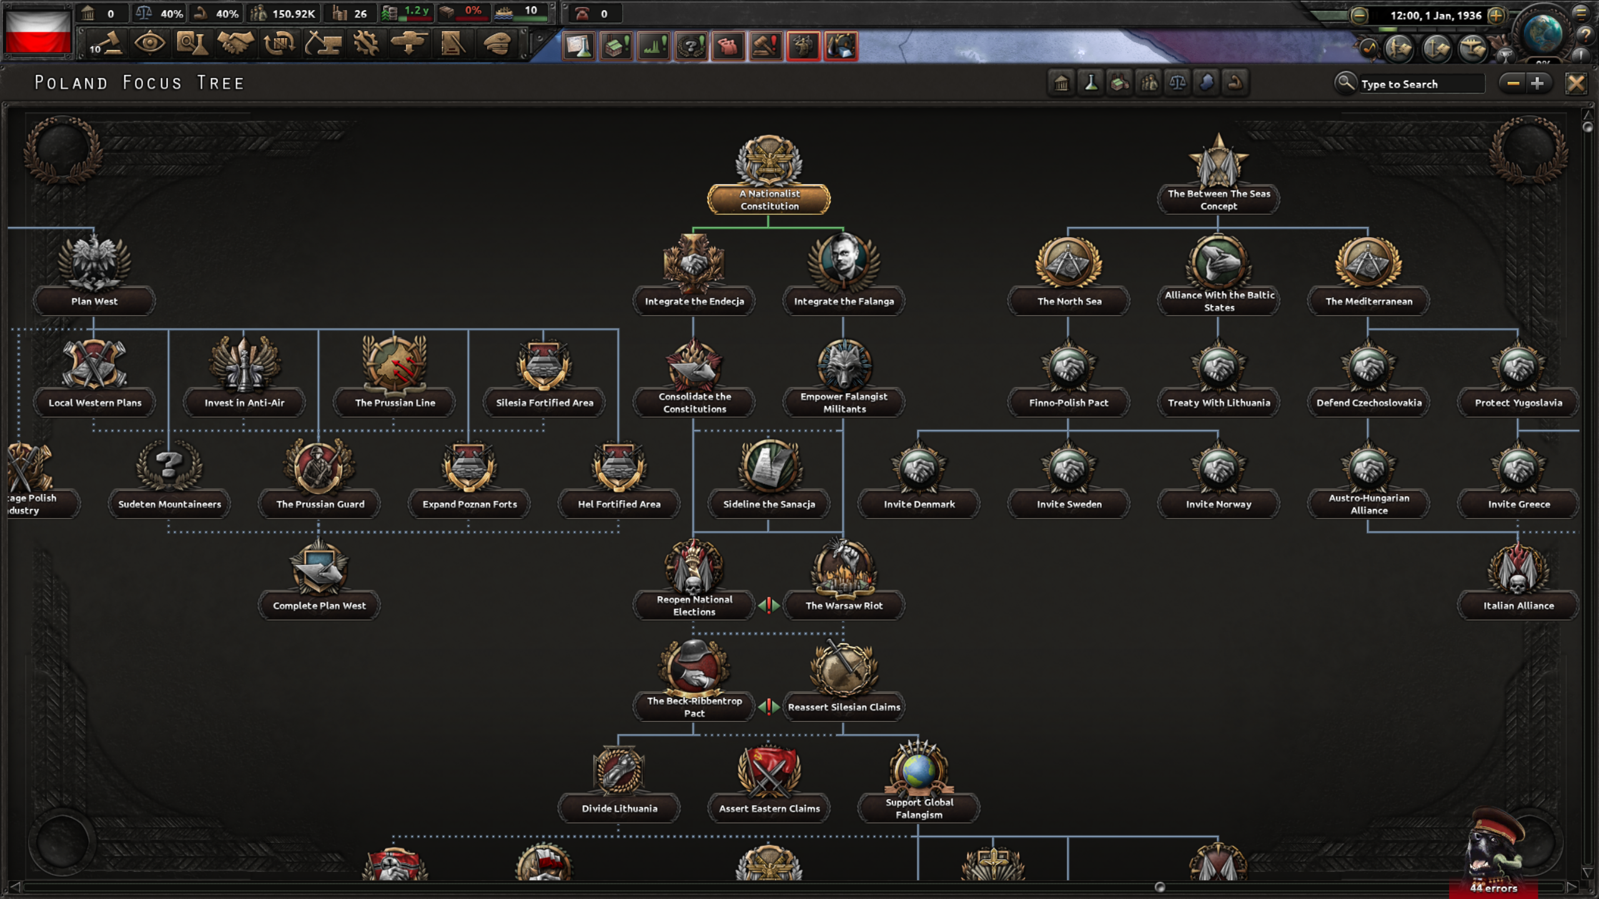Open the music player note icon
The height and width of the screenshot is (899, 1599).
tap(1369, 47)
